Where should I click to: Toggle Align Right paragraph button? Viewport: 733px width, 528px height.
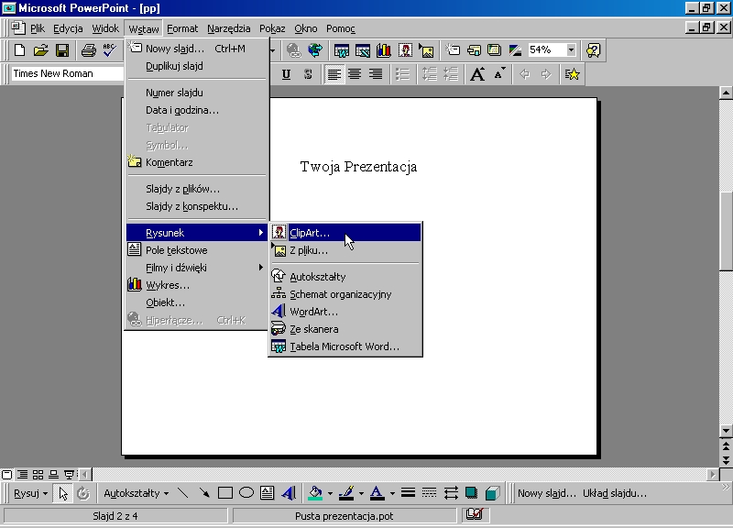(376, 74)
